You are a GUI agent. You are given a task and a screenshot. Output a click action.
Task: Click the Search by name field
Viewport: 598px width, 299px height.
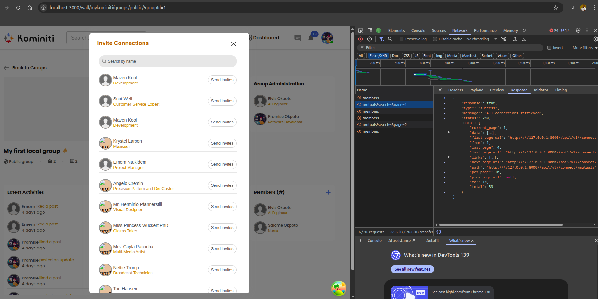click(x=168, y=61)
